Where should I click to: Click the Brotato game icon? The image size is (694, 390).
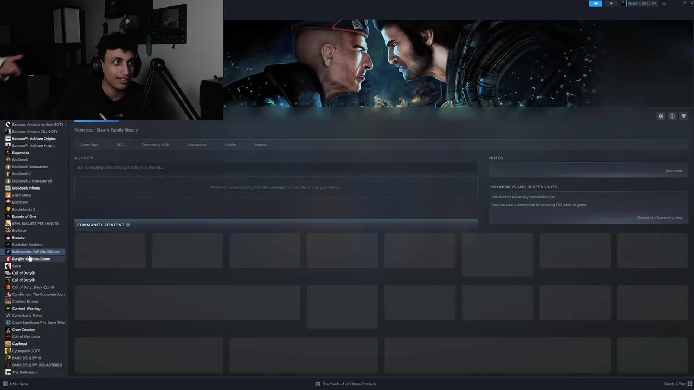coord(8,238)
